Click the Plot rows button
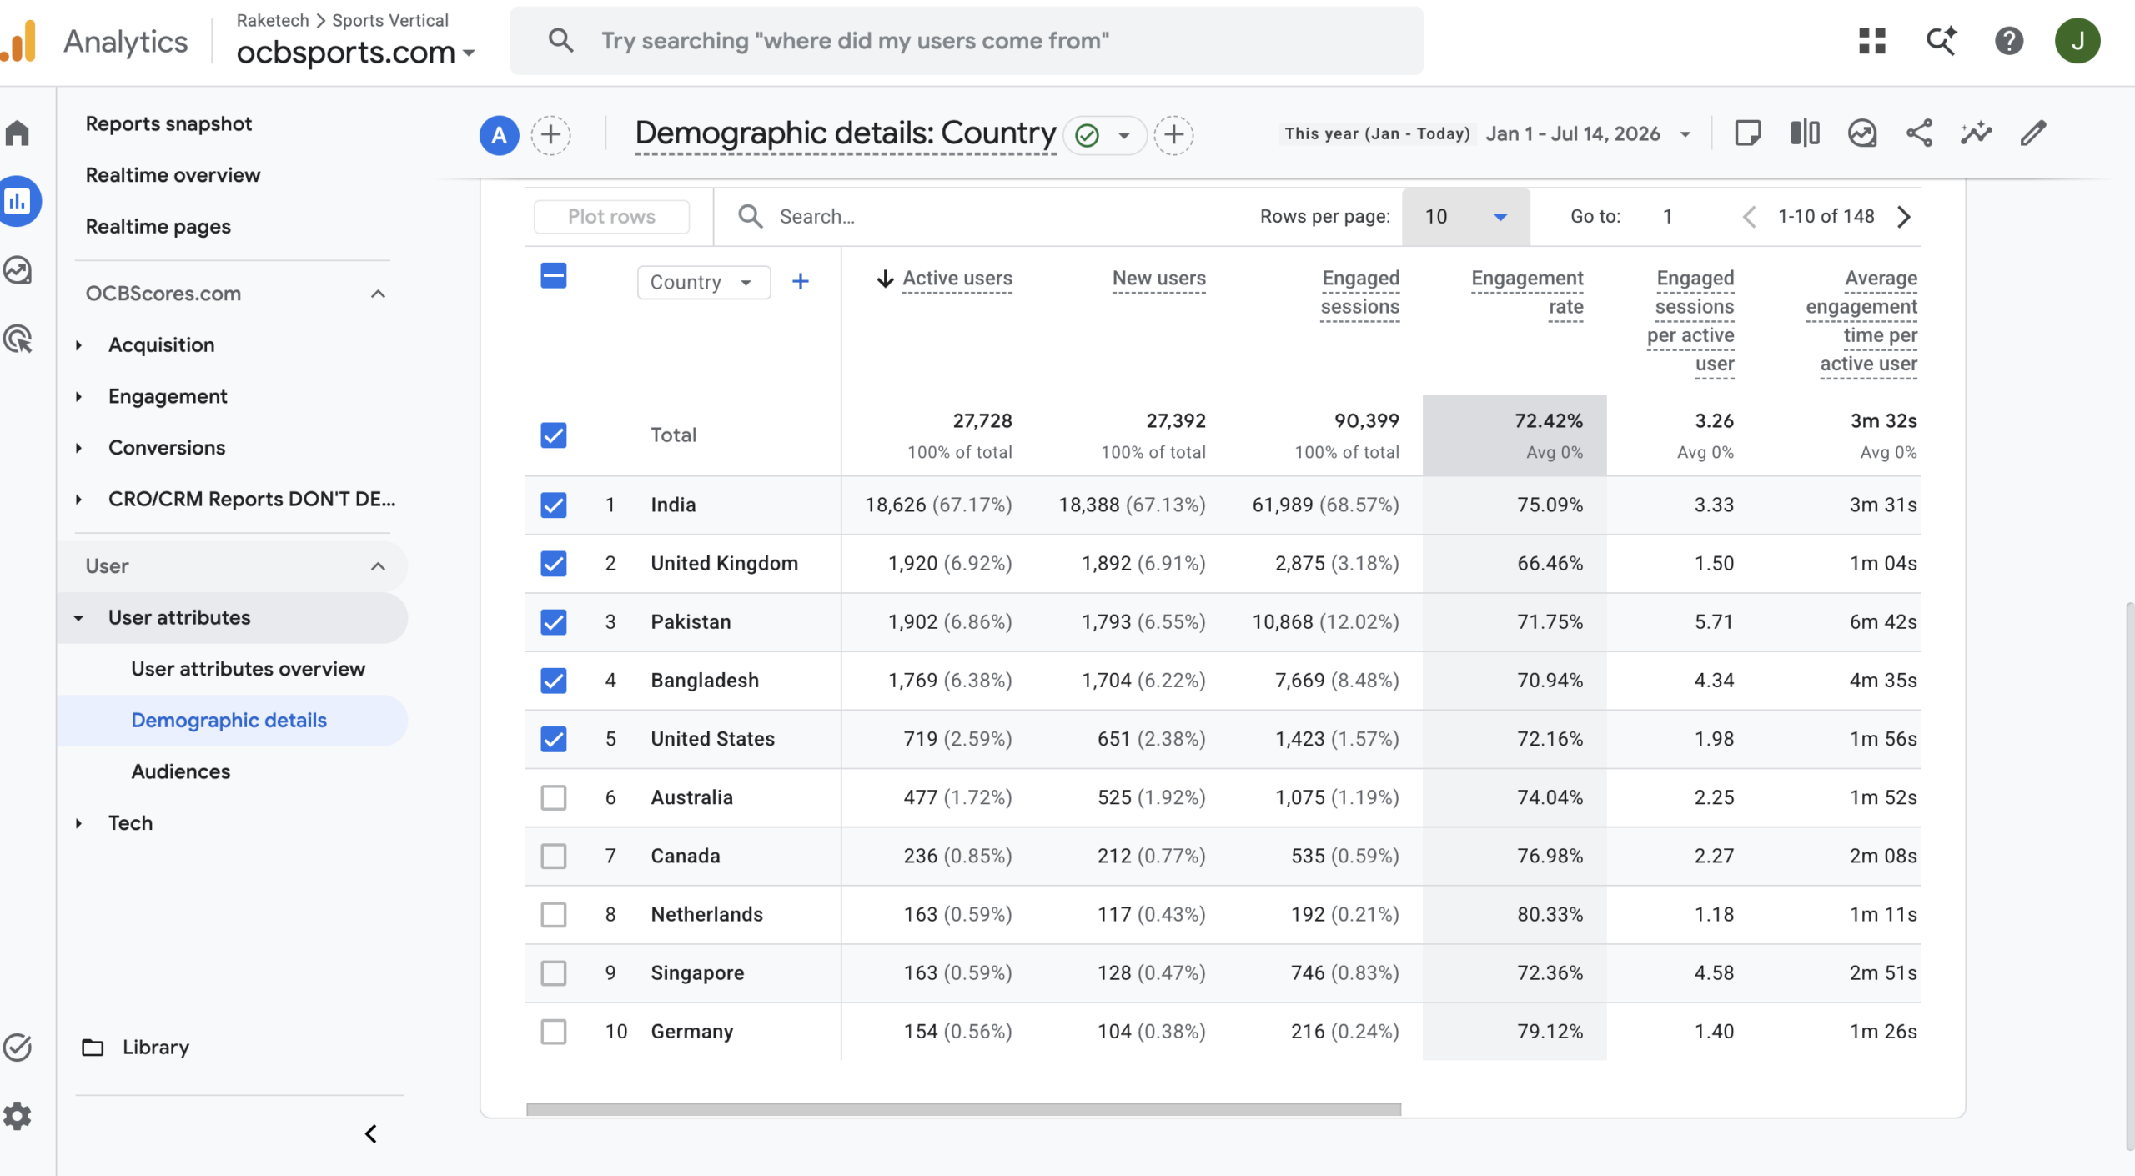 611,217
